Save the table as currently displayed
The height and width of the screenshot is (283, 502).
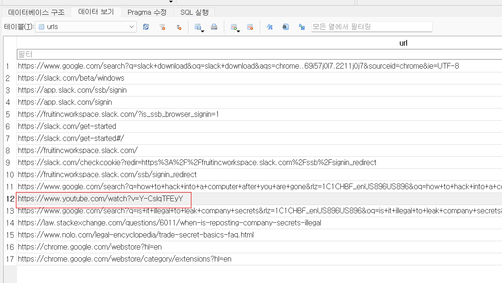[197, 27]
